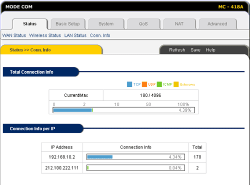Go to the QoS tab
Image resolution: width=250 pixels, height=185 pixels.
click(143, 24)
